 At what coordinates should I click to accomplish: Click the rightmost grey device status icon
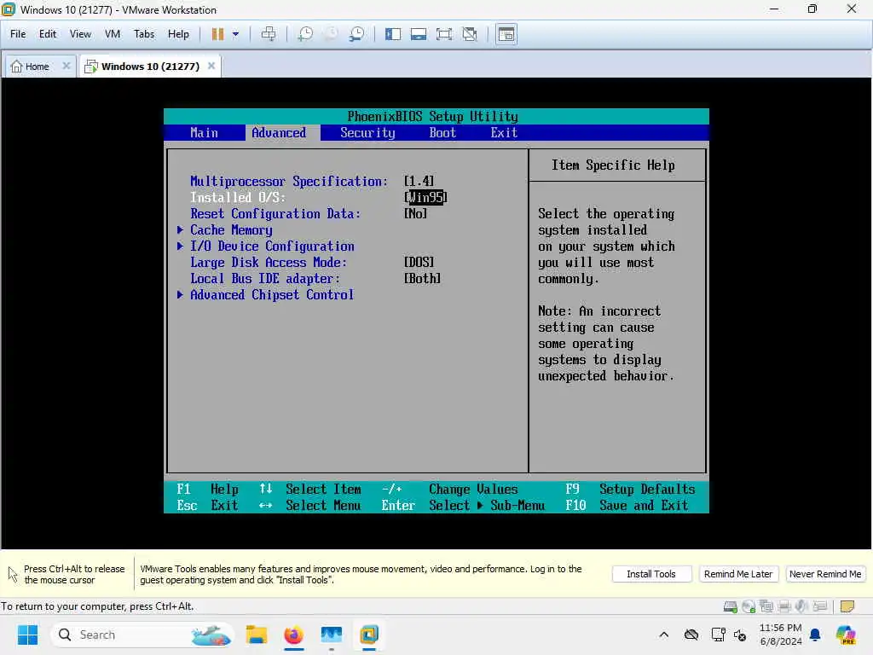819,606
